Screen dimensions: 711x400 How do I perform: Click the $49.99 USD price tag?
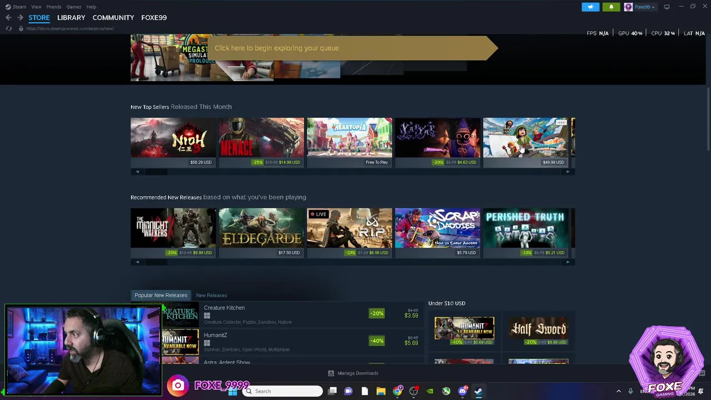click(x=553, y=162)
